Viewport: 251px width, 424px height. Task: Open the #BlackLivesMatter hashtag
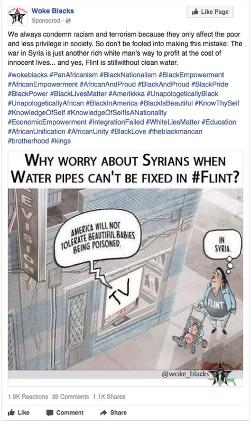tap(78, 94)
